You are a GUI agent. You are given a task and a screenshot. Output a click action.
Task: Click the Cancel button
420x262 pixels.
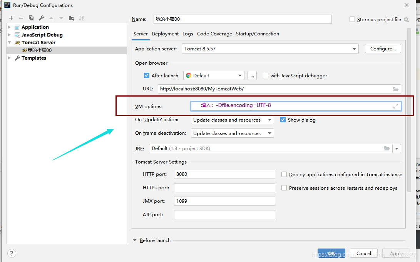tap(363, 253)
